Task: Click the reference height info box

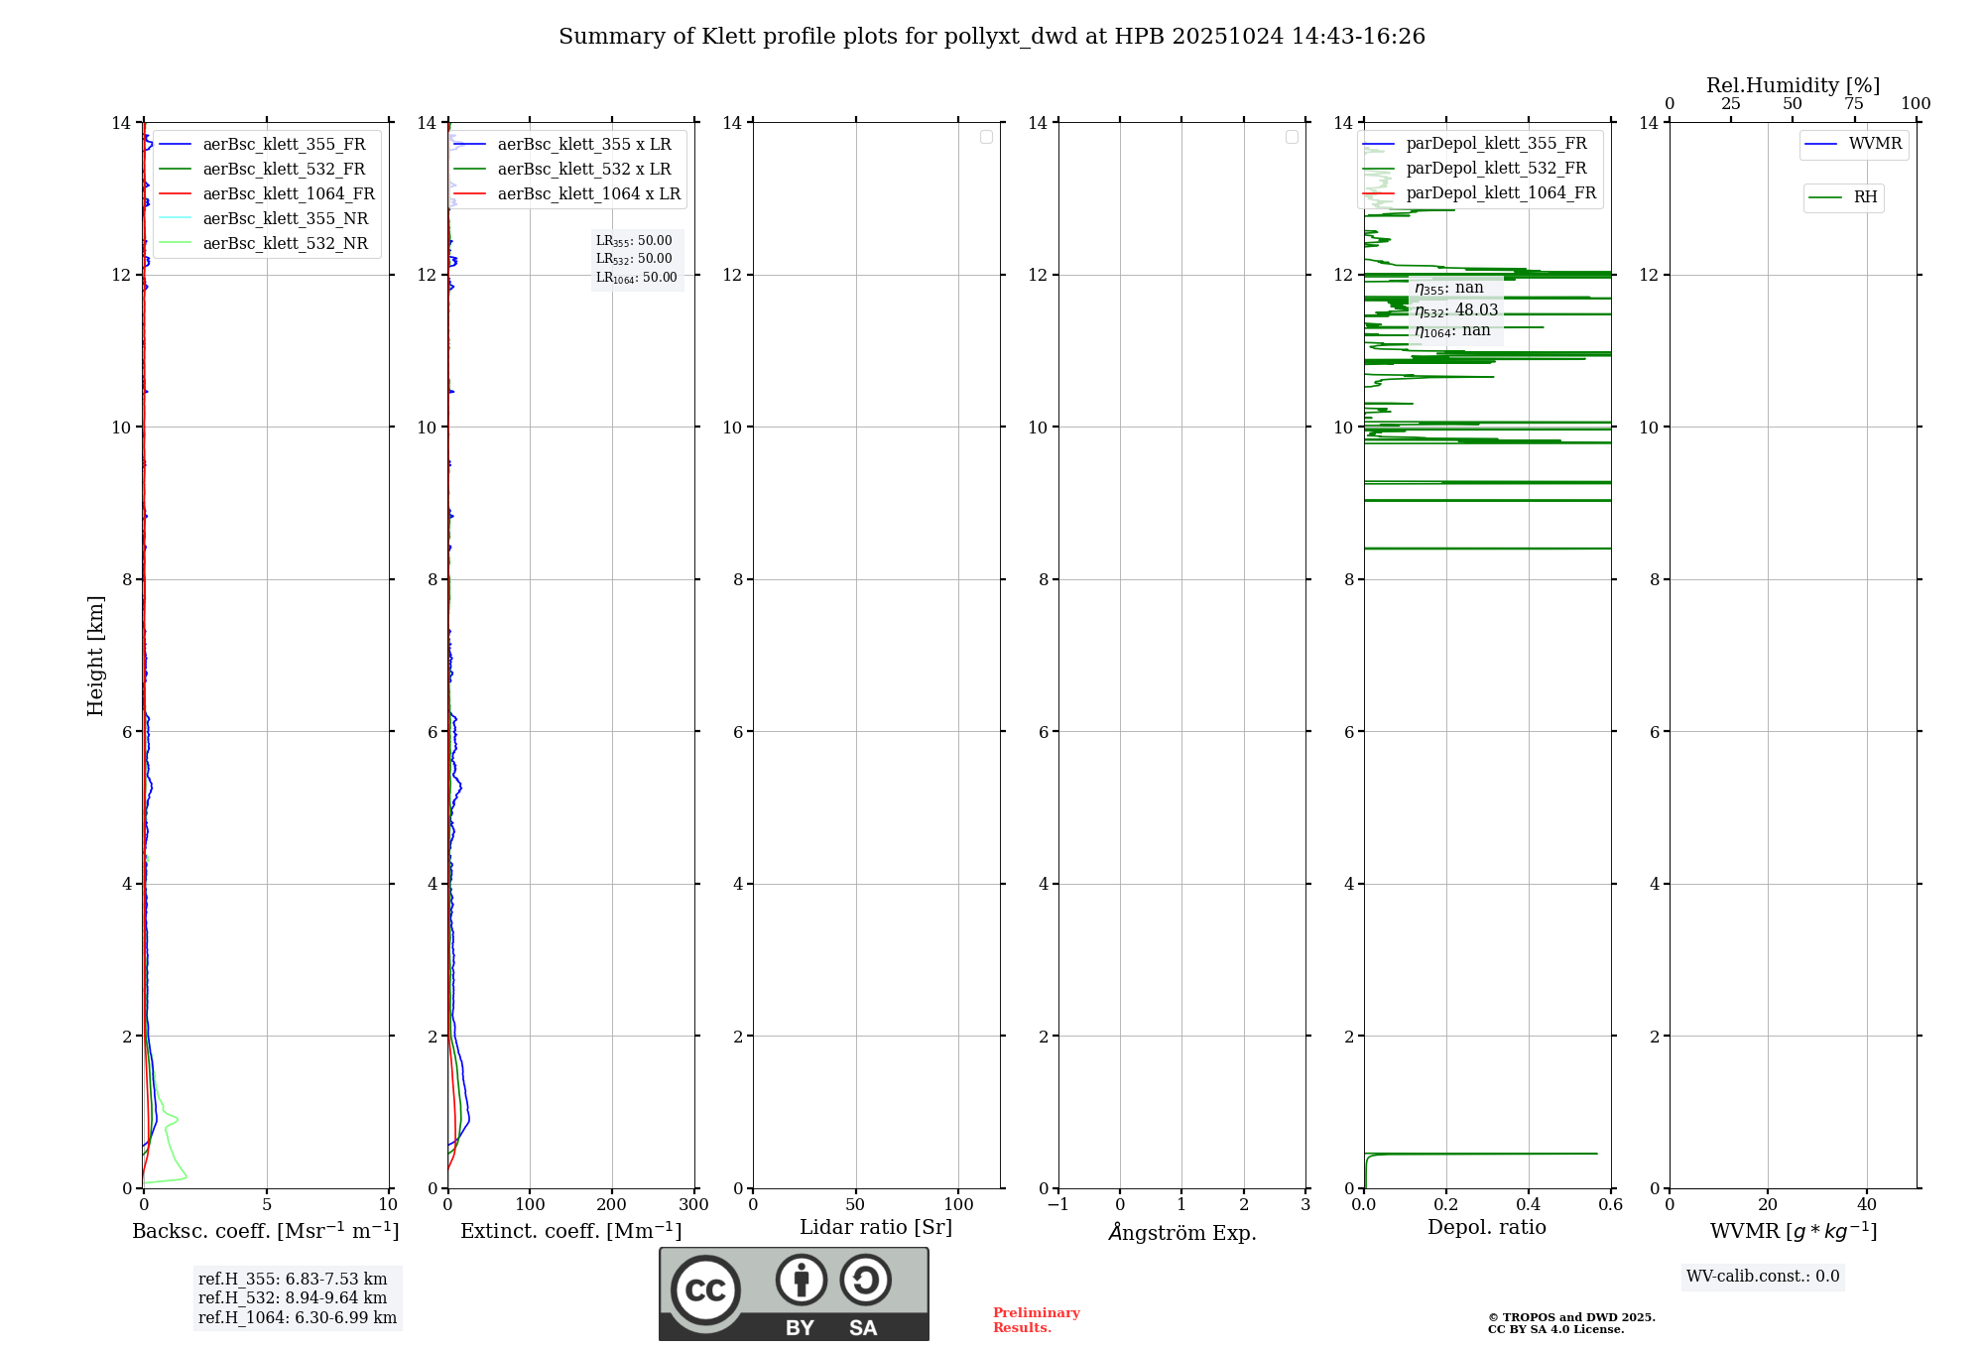Action: pos(297,1298)
